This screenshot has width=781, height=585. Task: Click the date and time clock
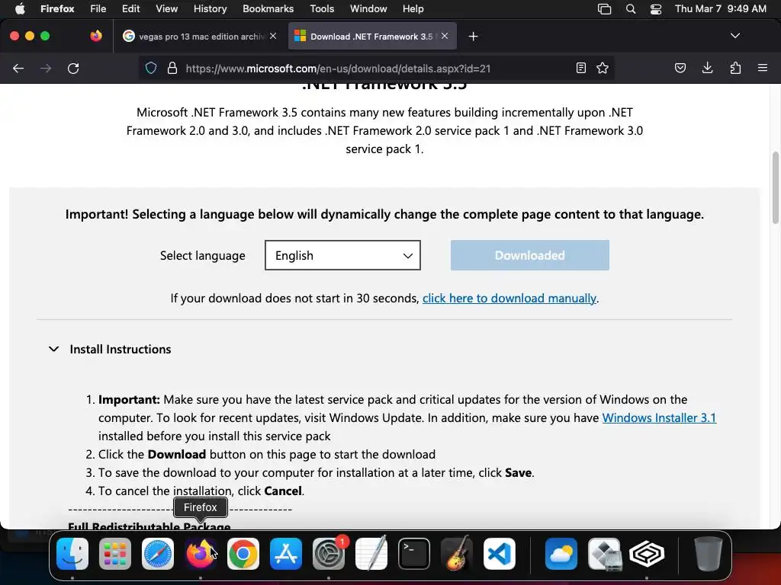point(721,9)
